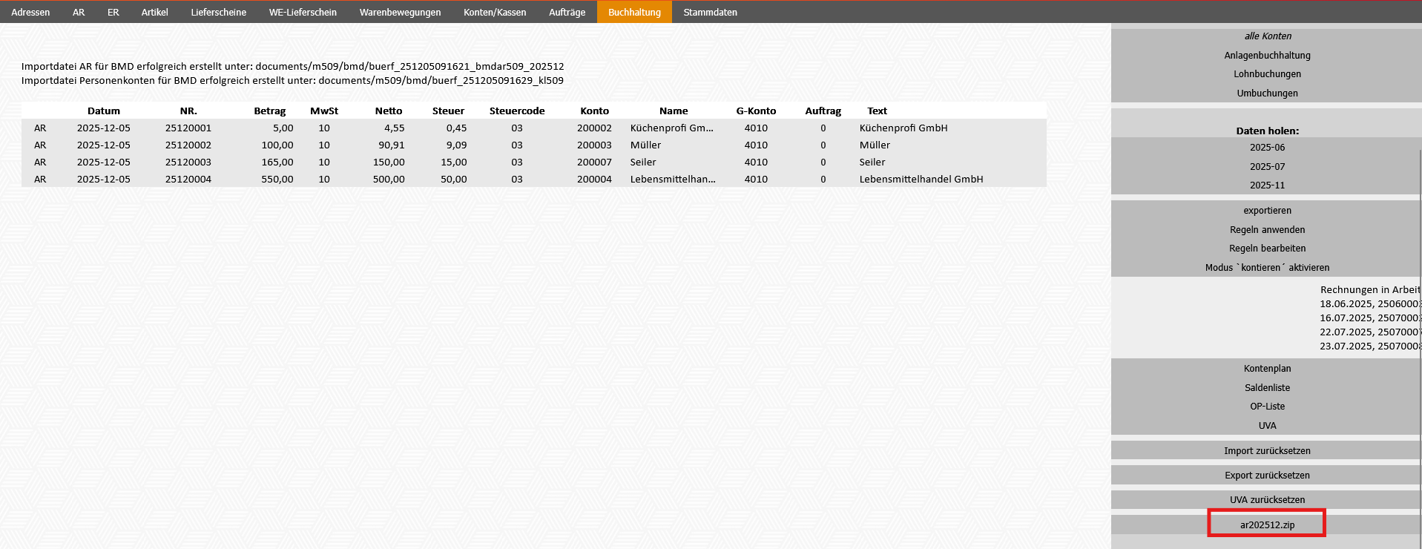Click the exportieren button

tap(1266, 211)
